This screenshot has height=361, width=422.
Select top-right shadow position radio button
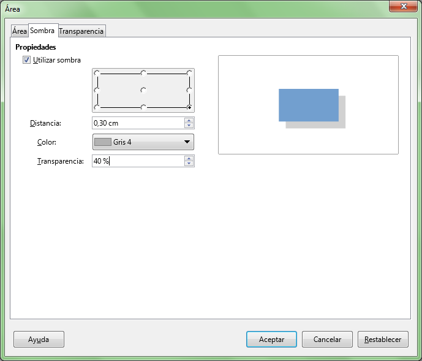pyautogui.click(x=189, y=73)
